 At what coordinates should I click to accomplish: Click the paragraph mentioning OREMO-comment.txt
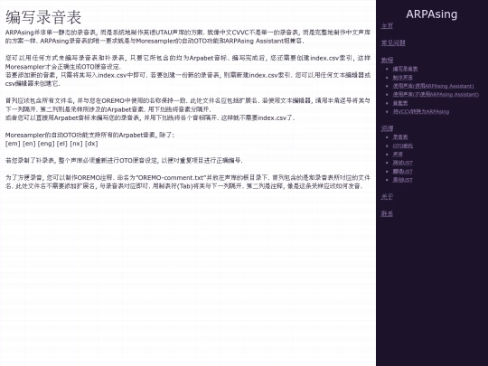[188, 182]
